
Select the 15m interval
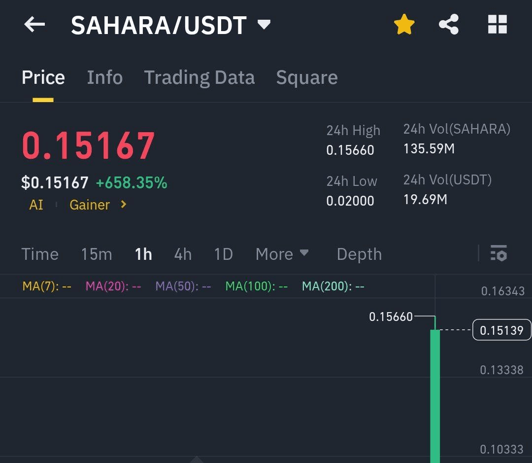pos(97,254)
